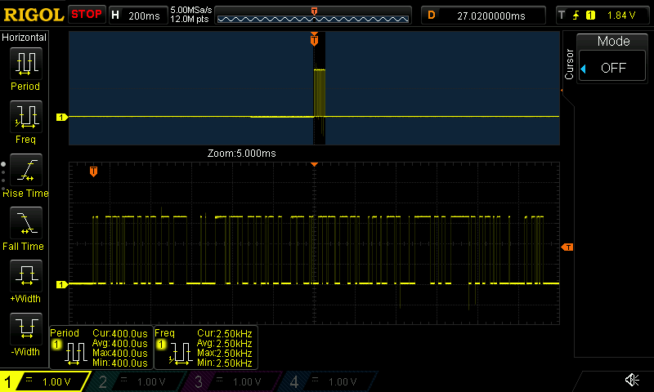Click the red STOP status indicator
This screenshot has height=392, width=654.
(x=87, y=15)
